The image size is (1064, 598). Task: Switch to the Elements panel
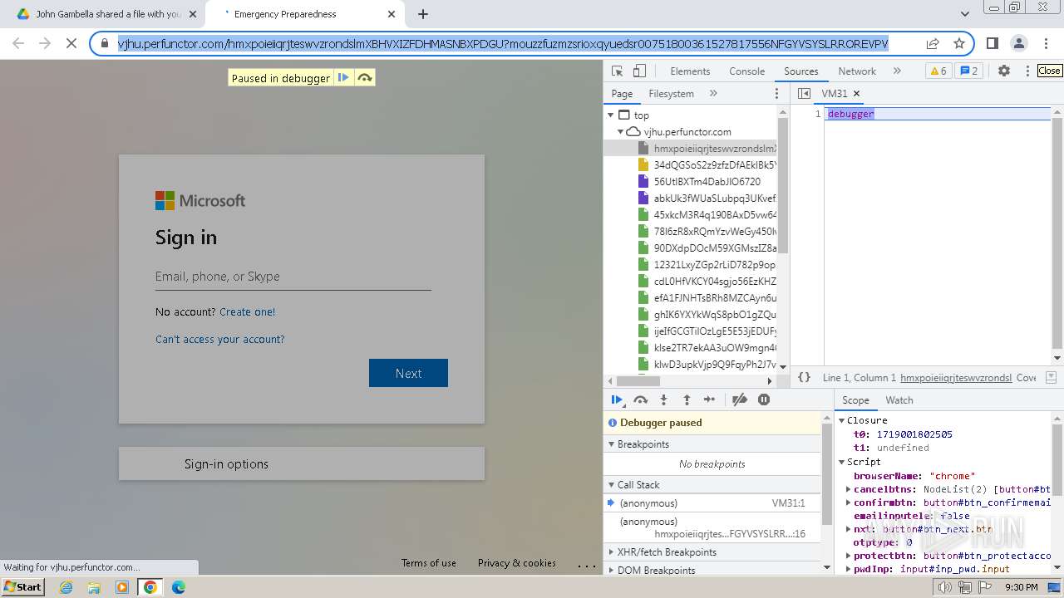[x=690, y=71]
